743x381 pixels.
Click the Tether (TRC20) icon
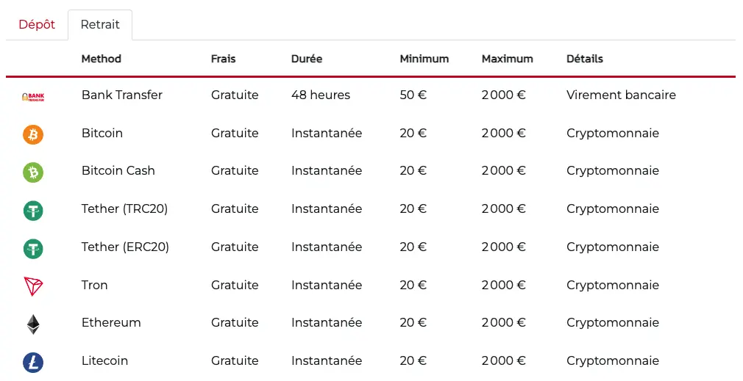pyautogui.click(x=33, y=210)
